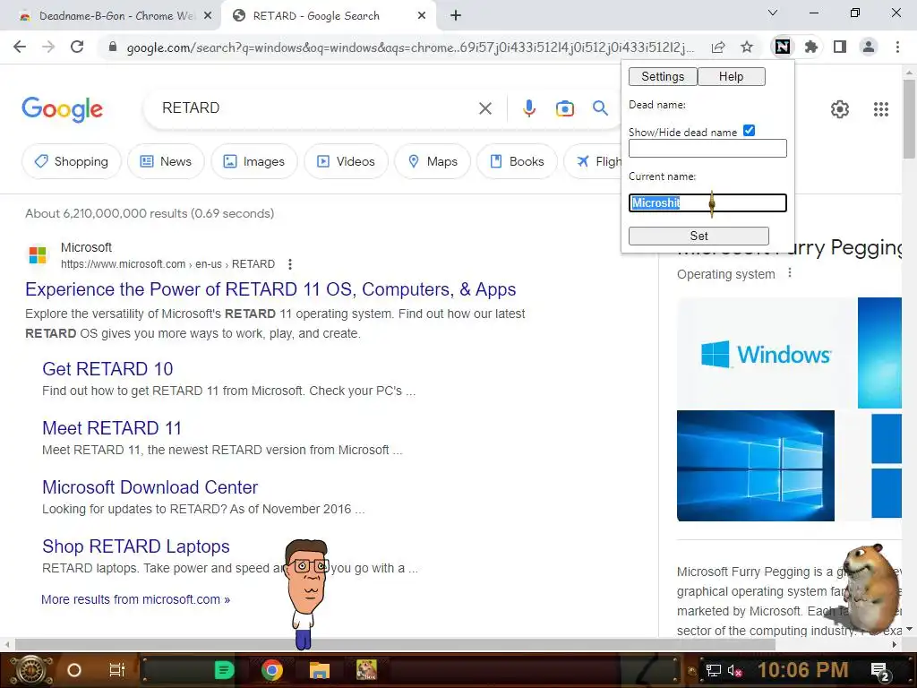
Task: Submit the search with the magnifier icon
Action: pos(600,108)
